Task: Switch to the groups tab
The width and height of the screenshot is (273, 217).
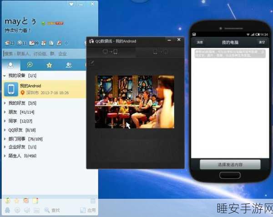Action: pos(69,65)
